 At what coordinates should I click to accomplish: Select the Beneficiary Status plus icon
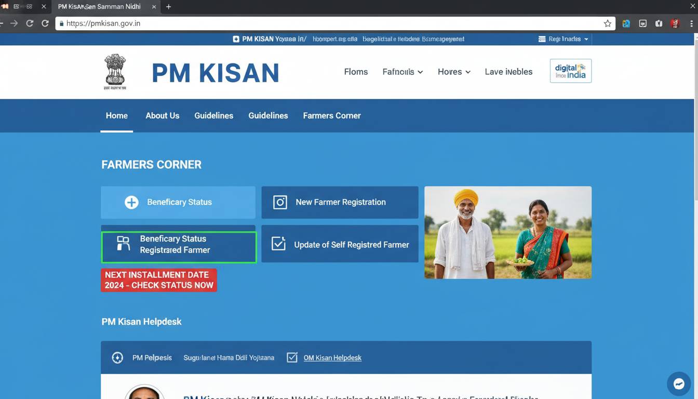click(131, 202)
